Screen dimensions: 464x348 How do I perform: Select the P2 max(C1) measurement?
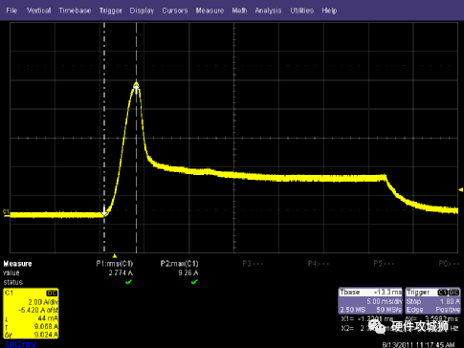[179, 264]
